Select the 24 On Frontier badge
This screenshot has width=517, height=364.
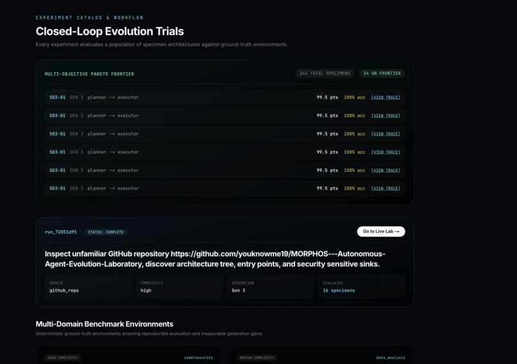pos(382,74)
